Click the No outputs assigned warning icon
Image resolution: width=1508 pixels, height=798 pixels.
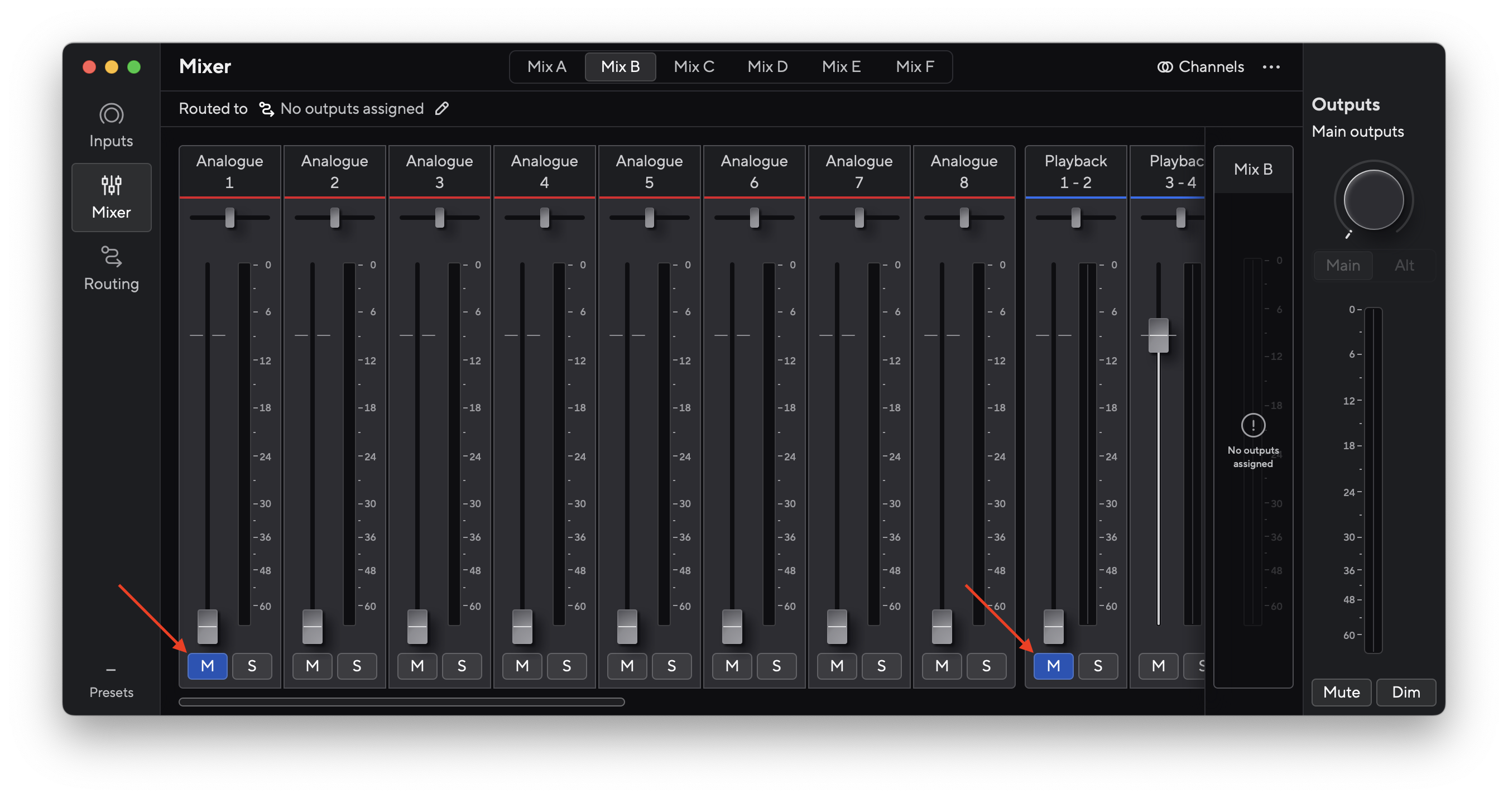1253,425
